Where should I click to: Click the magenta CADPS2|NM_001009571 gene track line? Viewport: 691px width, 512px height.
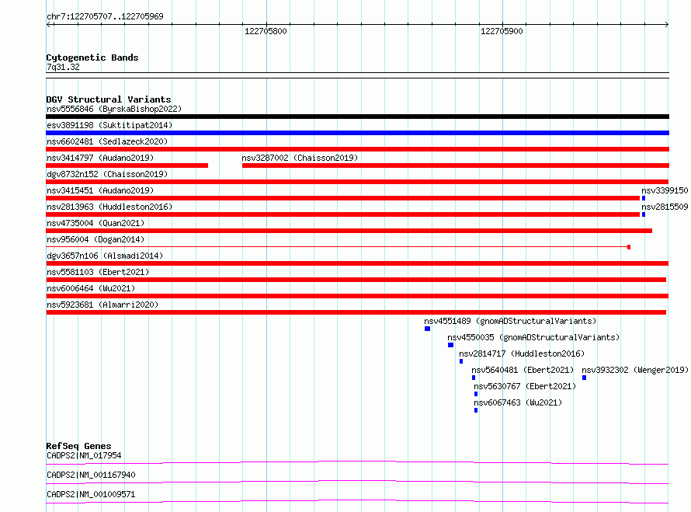point(357,501)
